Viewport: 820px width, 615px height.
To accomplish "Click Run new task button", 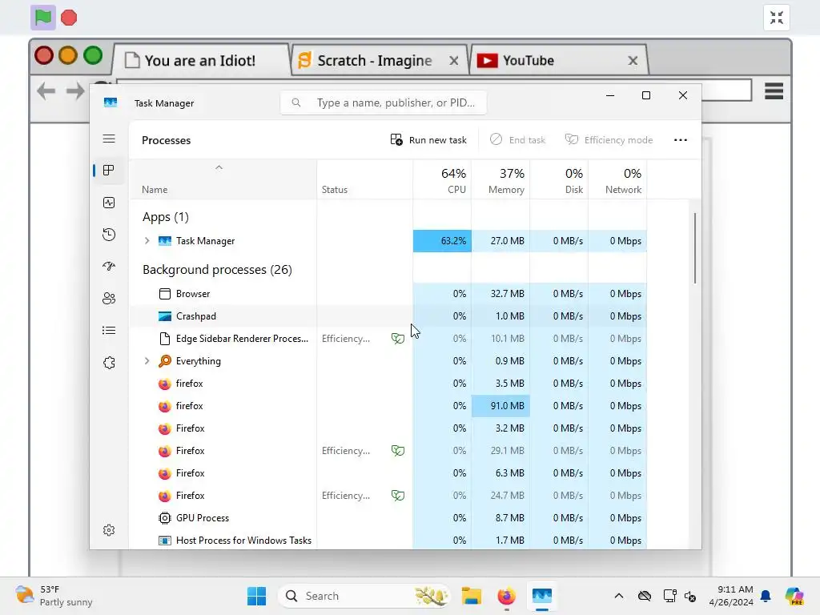I will tap(428, 140).
